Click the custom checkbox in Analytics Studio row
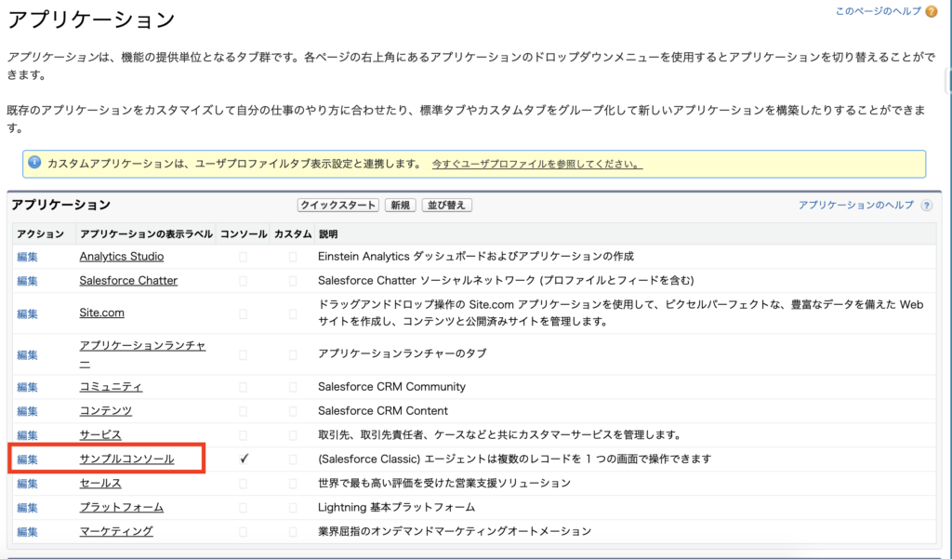Viewport: 952px width, 559px height. pos(293,257)
